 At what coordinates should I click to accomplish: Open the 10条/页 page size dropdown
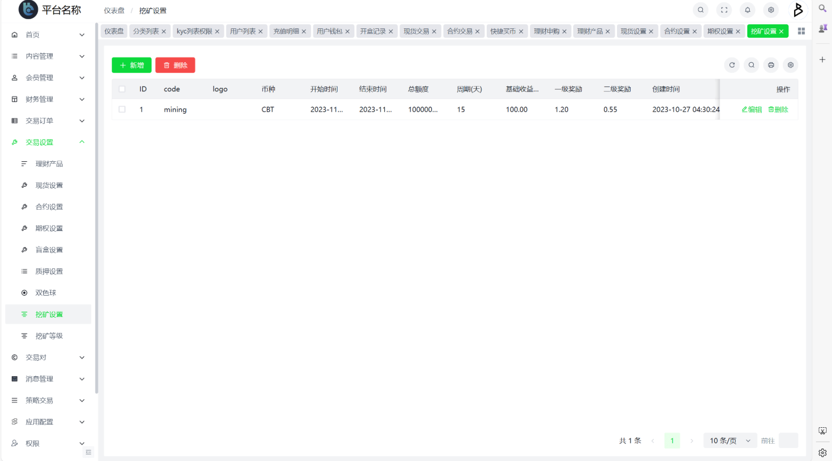pyautogui.click(x=730, y=441)
